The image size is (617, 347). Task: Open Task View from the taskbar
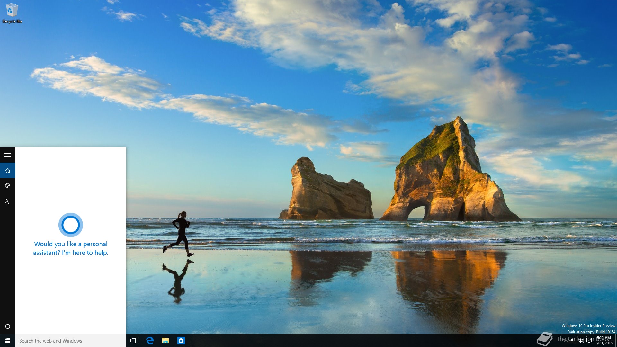tap(134, 341)
